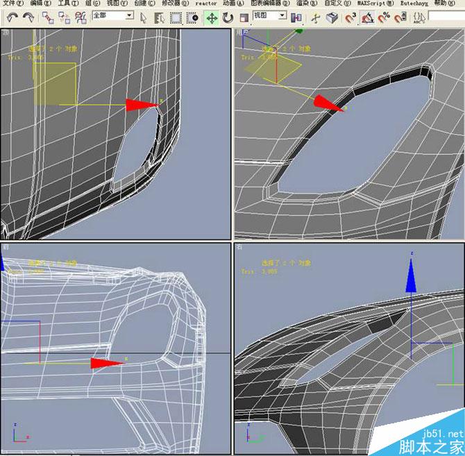Screen dimensions: 465x456
Task: Open the Edit Named Selection Sets tool
Action: [419, 18]
